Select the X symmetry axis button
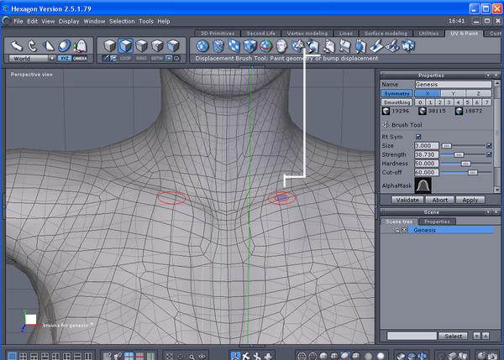 point(428,93)
